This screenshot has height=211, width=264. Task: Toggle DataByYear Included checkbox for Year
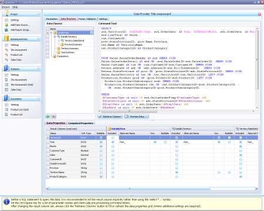pyautogui.click(x=113, y=142)
